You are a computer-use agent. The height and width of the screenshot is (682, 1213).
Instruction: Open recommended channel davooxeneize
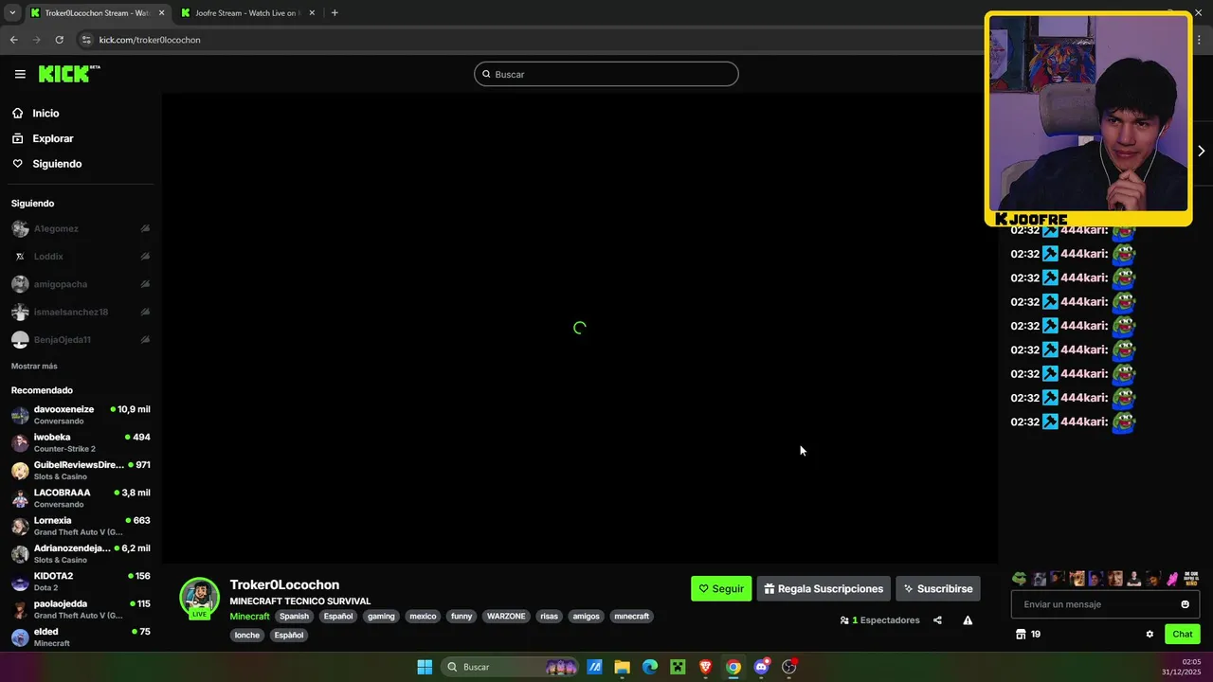click(x=81, y=415)
